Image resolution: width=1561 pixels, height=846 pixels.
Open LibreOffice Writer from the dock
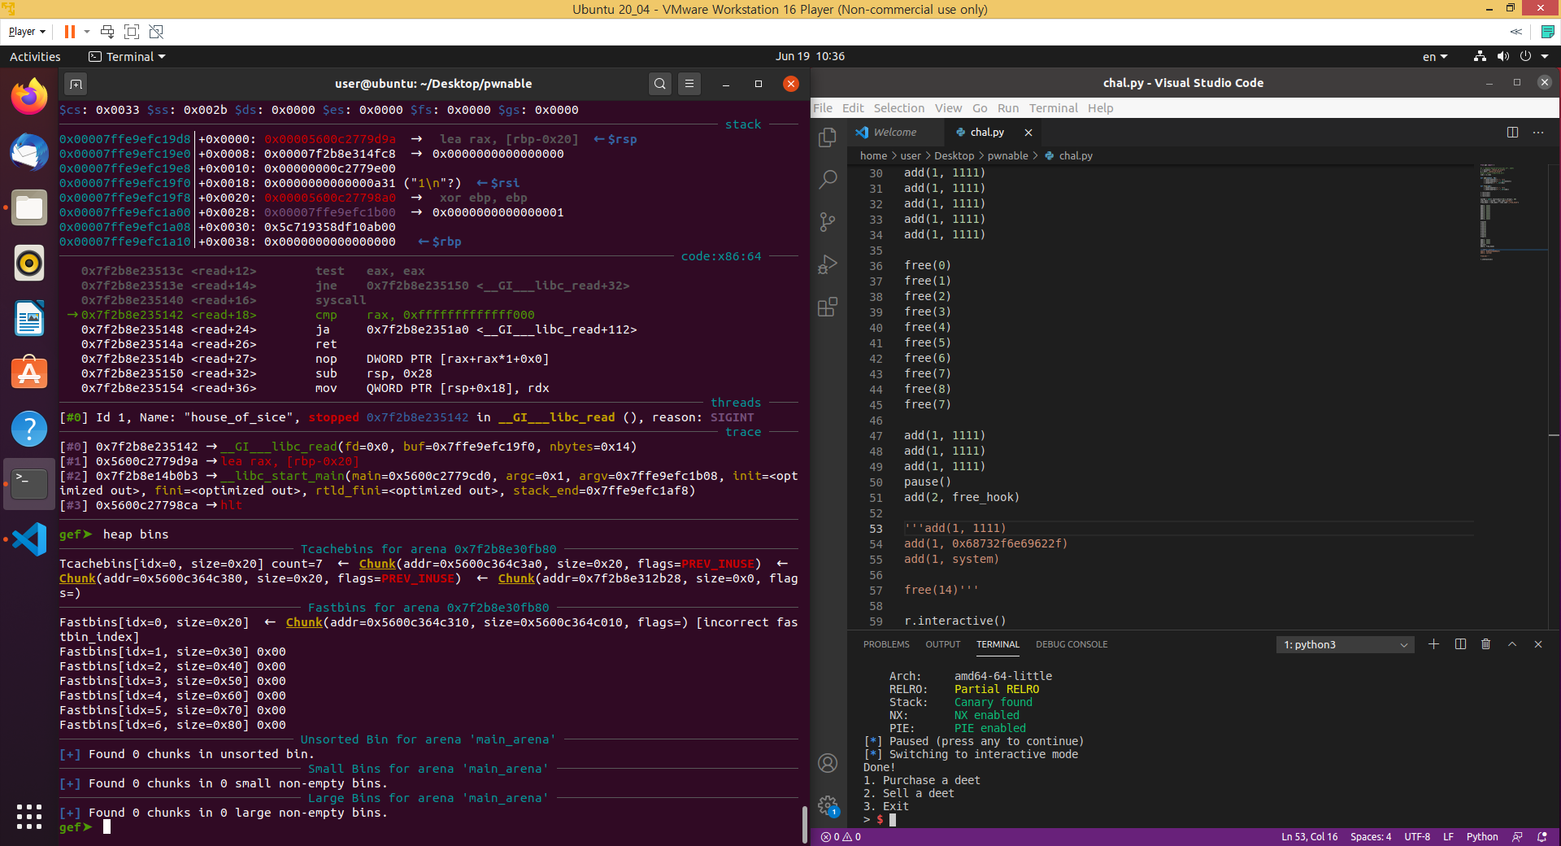(29, 318)
